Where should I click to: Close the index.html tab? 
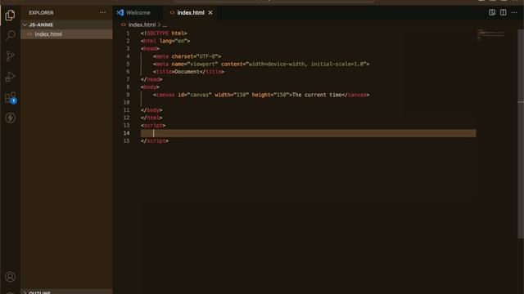tap(210, 13)
